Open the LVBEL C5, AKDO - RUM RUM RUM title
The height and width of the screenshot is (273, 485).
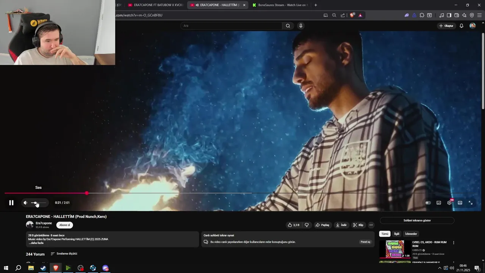click(429, 244)
